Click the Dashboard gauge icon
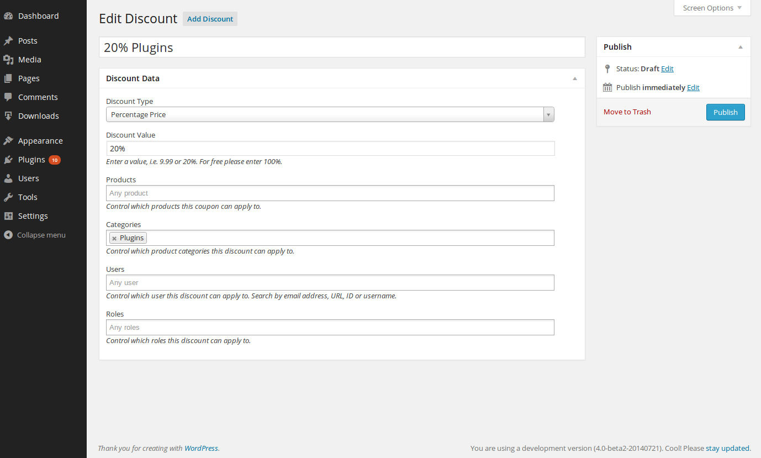Viewport: 761px width, 458px height. pos(8,16)
